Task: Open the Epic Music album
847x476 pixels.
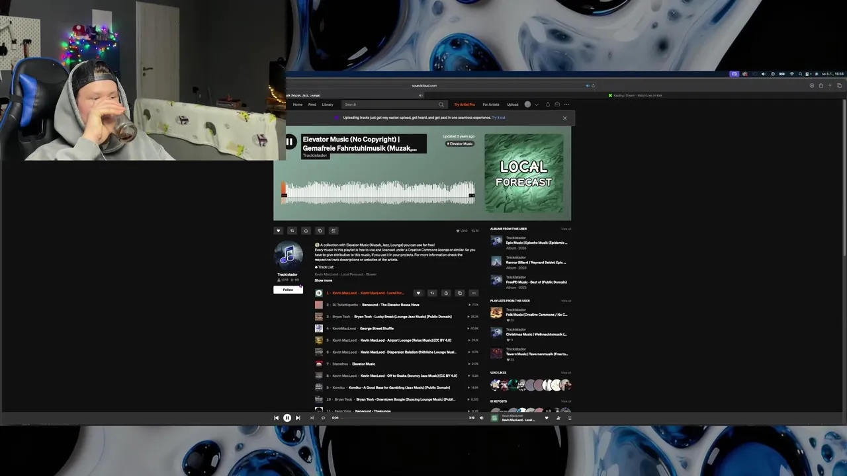Action: point(536,243)
